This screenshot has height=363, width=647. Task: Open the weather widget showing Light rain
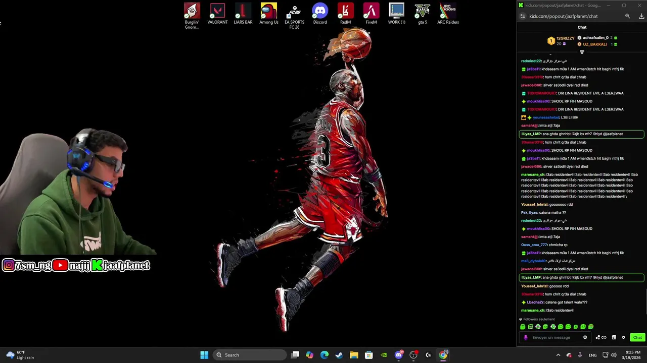(x=20, y=355)
